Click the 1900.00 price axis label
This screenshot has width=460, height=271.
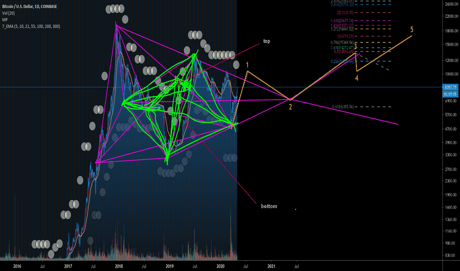coord(451,195)
